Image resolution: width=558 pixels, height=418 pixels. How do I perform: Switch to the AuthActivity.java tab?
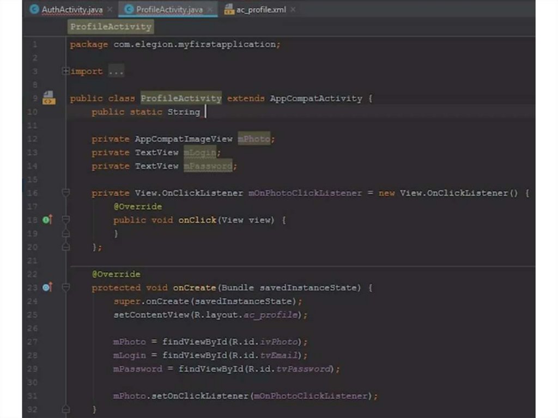(72, 9)
